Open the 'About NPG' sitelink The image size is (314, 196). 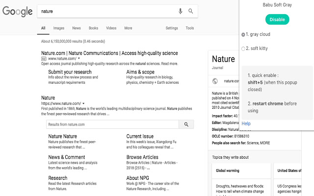(137, 178)
